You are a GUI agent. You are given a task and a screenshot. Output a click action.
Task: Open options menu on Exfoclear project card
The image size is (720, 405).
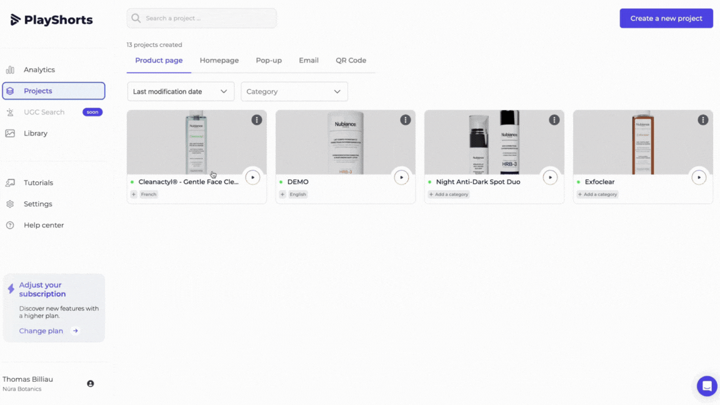[703, 120]
